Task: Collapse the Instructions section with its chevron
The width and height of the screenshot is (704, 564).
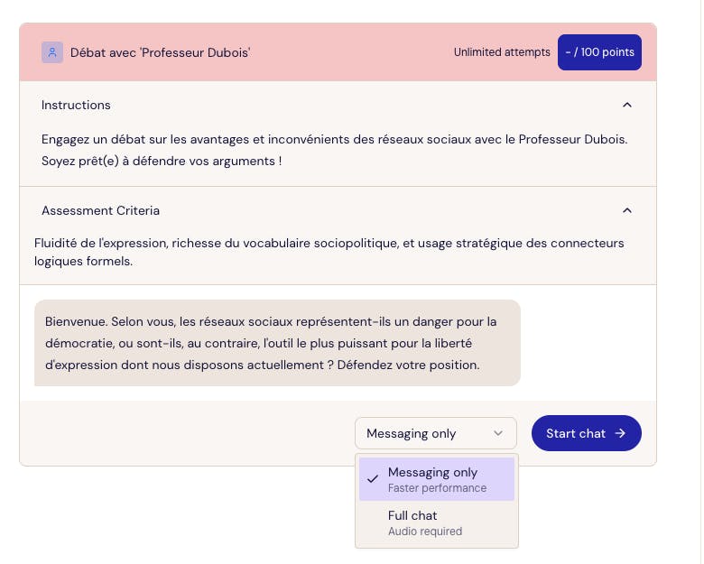Action: (627, 105)
